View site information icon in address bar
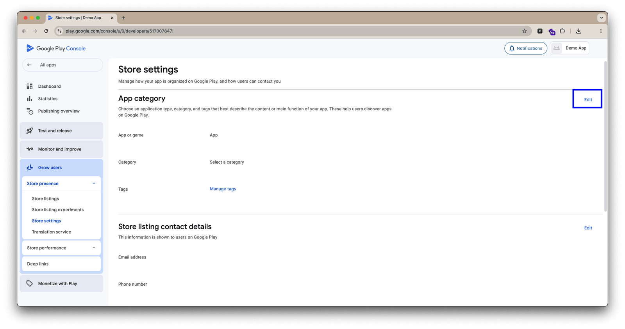Viewport: 625px width, 329px height. pos(59,31)
